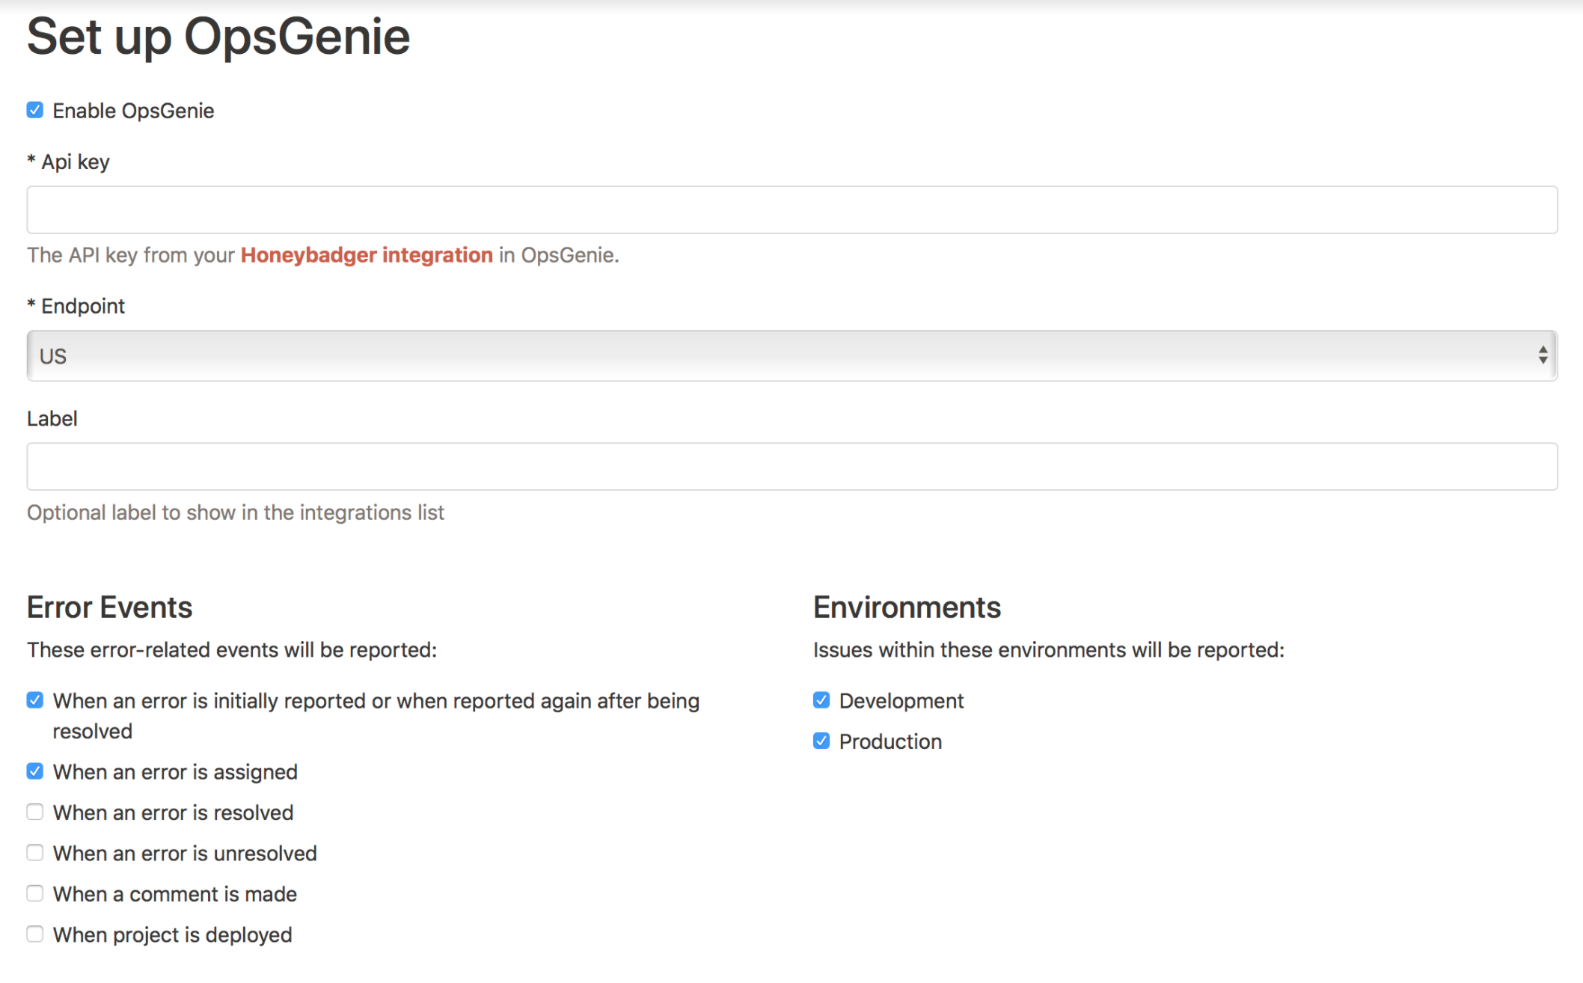Select US from the Endpoint dropdown
1583x983 pixels.
click(790, 355)
